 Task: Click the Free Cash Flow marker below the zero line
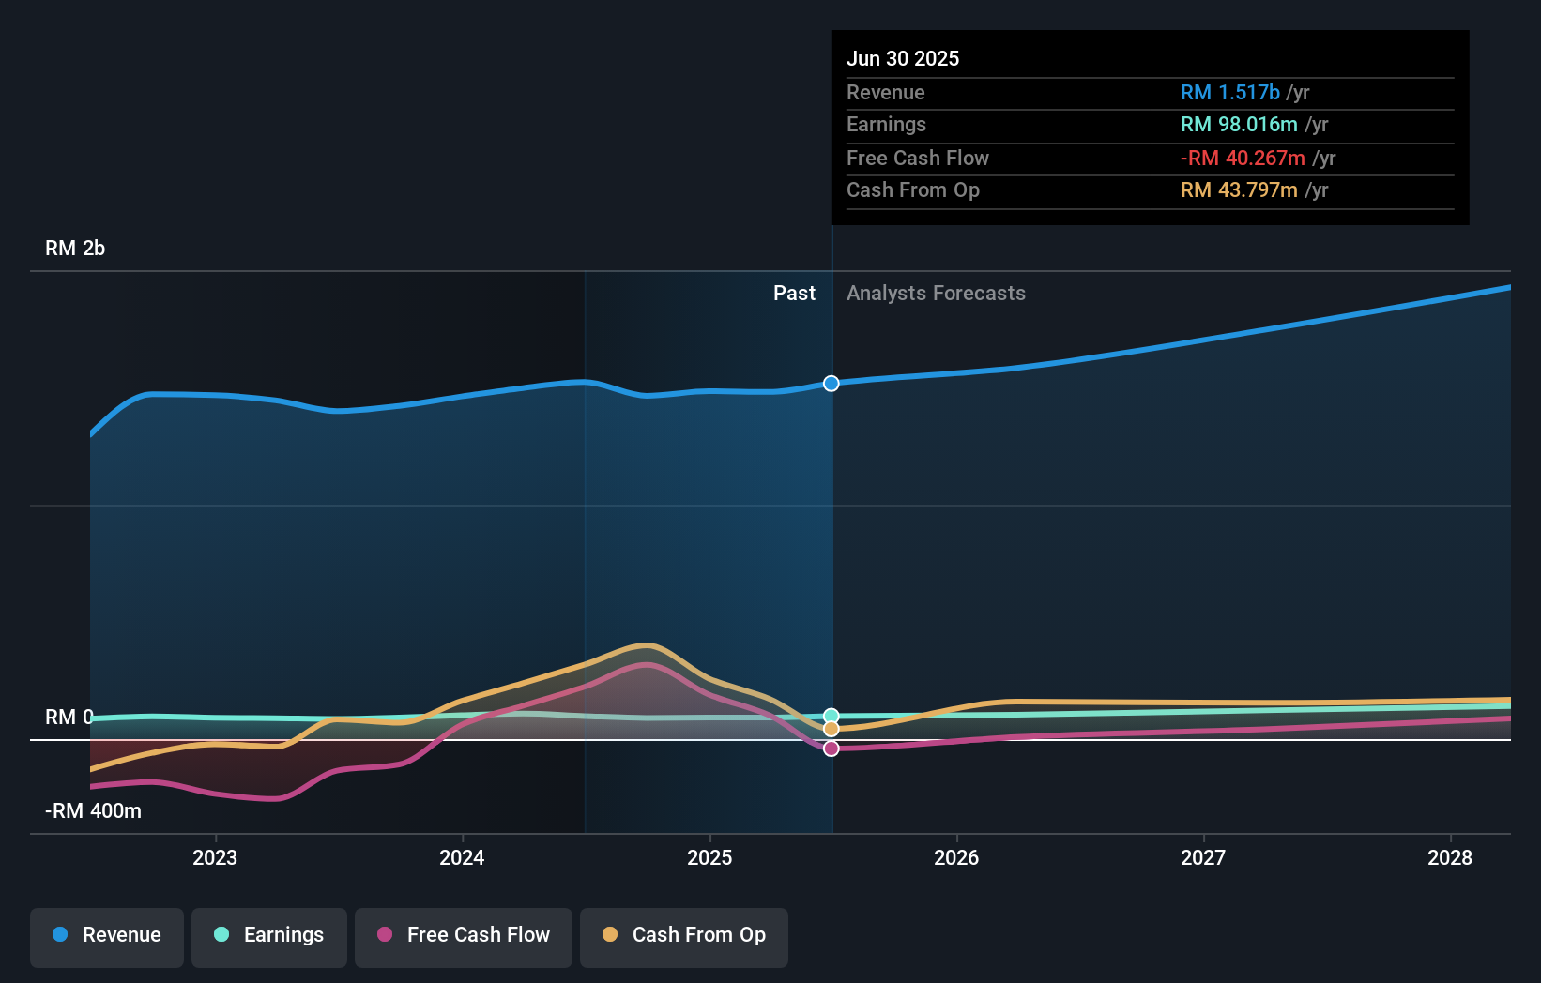click(x=831, y=748)
